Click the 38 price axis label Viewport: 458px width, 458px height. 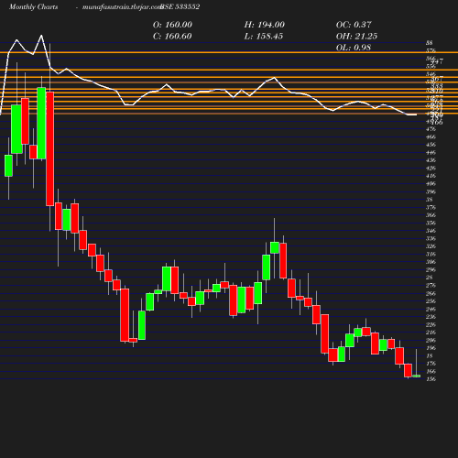[430, 200]
